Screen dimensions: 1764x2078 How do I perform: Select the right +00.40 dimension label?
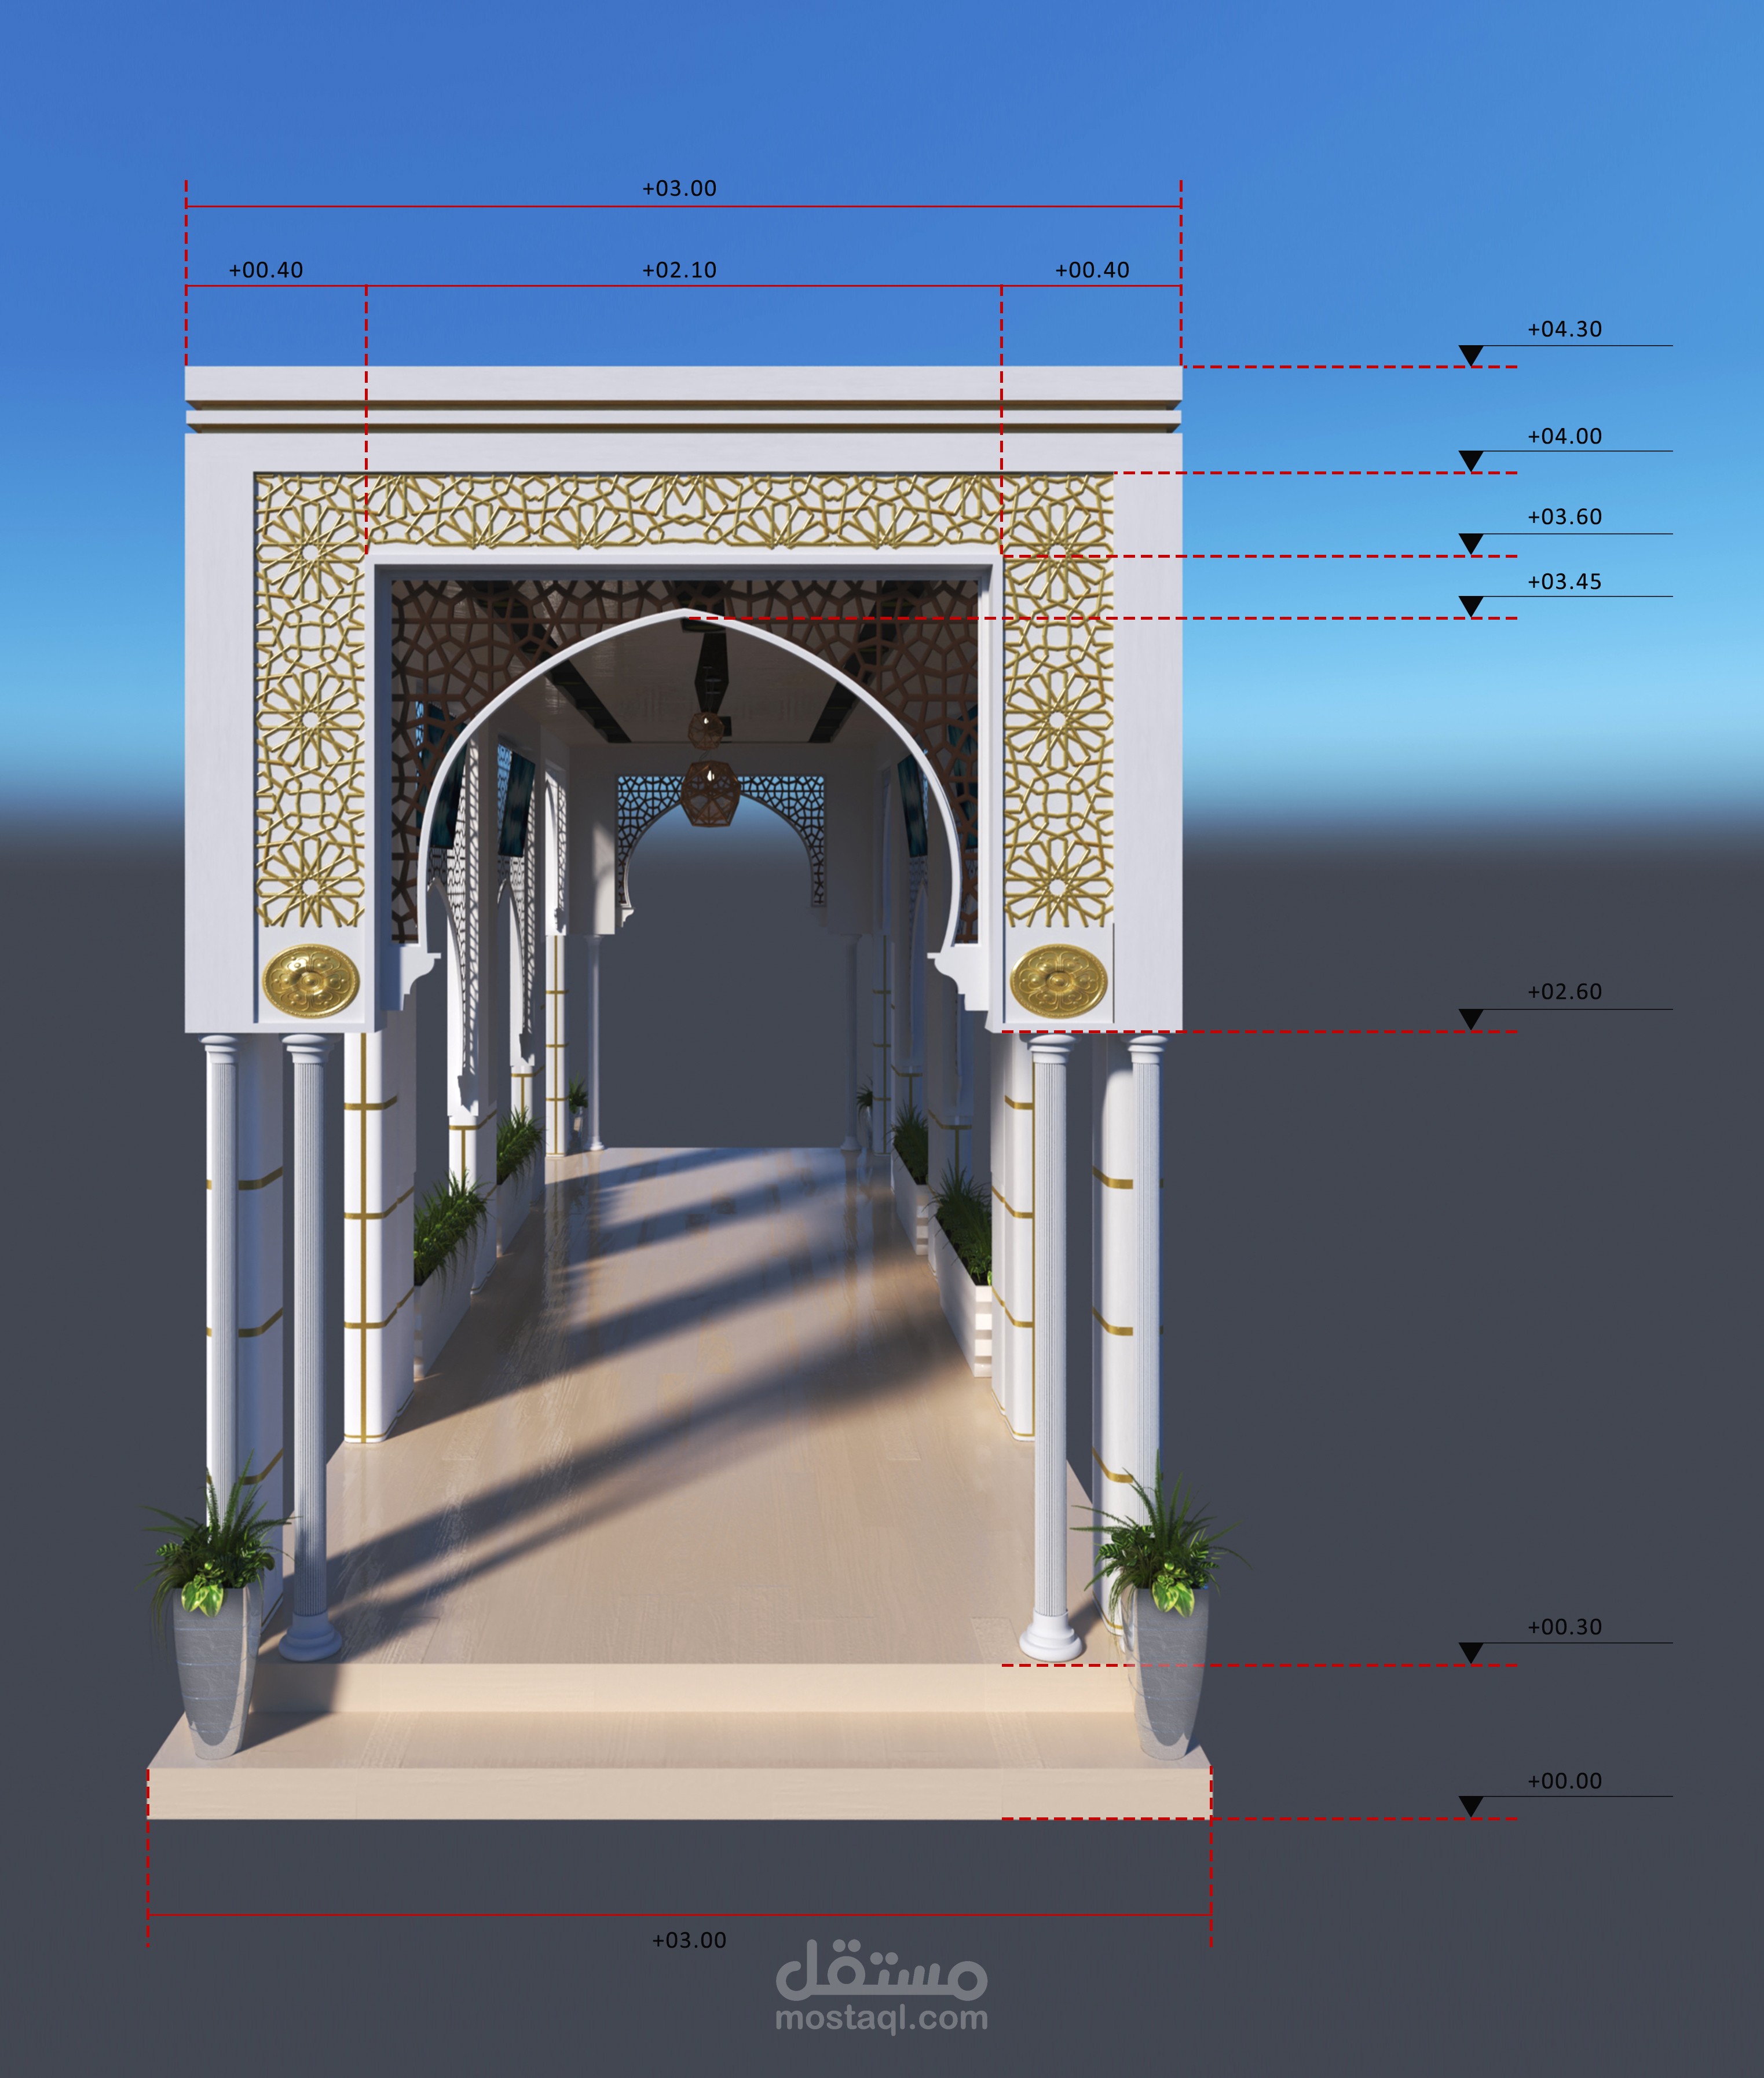tap(1092, 270)
